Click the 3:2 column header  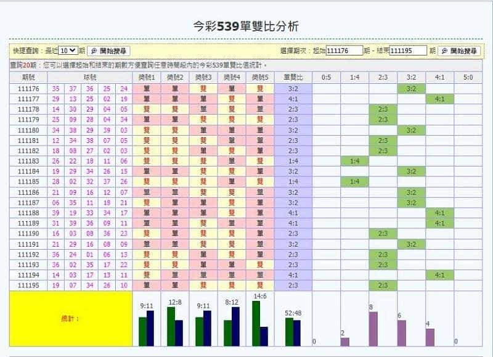[411, 77]
